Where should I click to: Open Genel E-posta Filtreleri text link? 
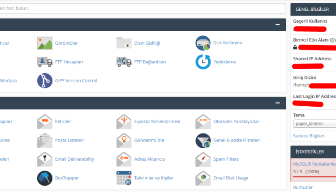point(237,140)
